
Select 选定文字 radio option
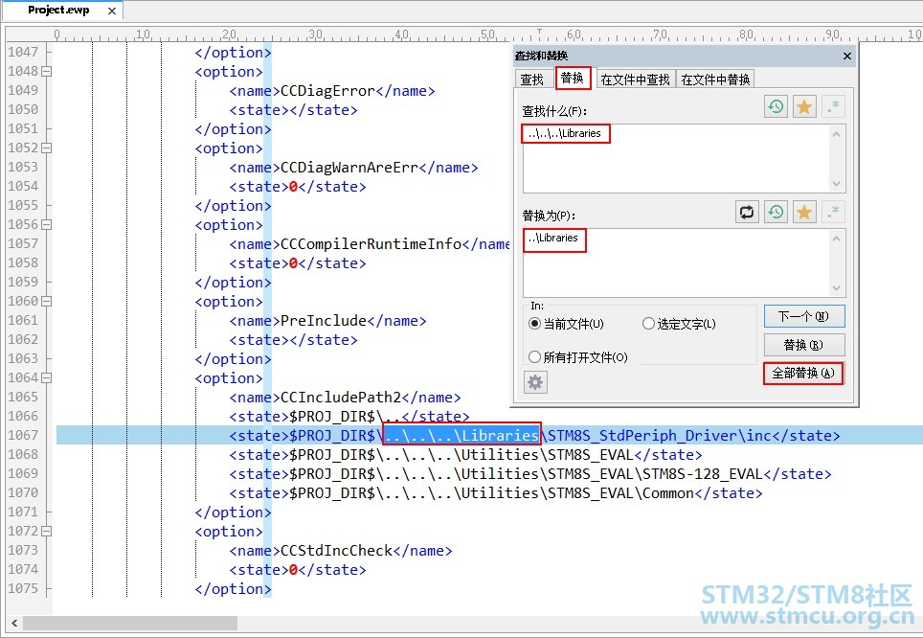[x=679, y=324]
